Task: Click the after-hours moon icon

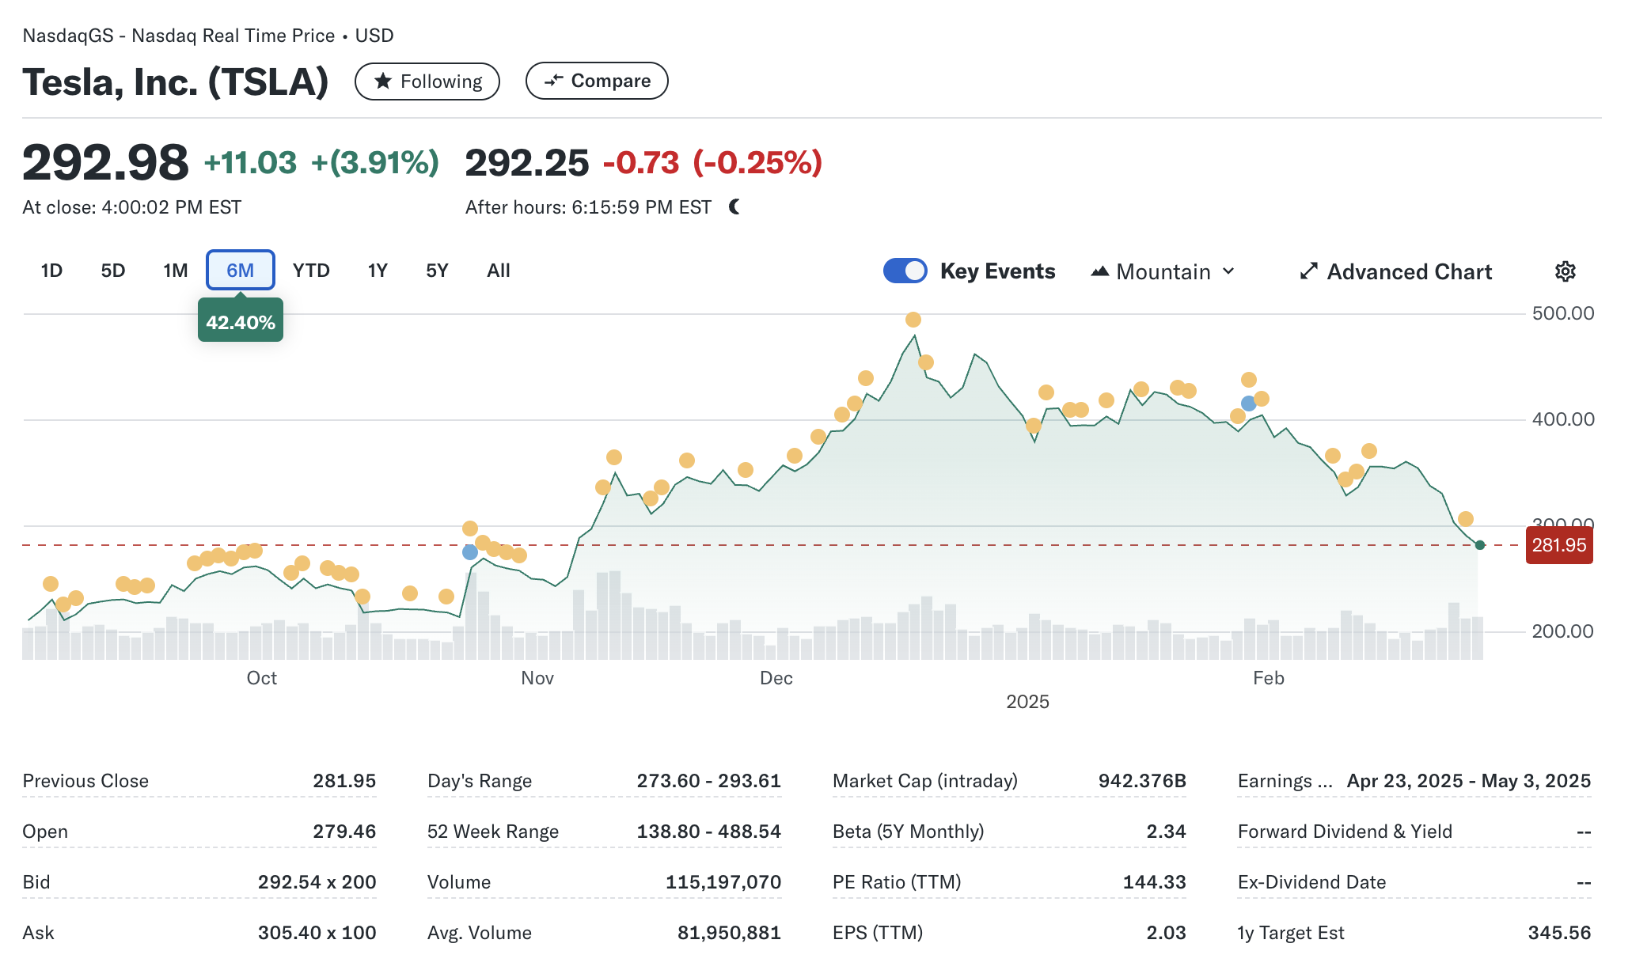Action: [734, 207]
